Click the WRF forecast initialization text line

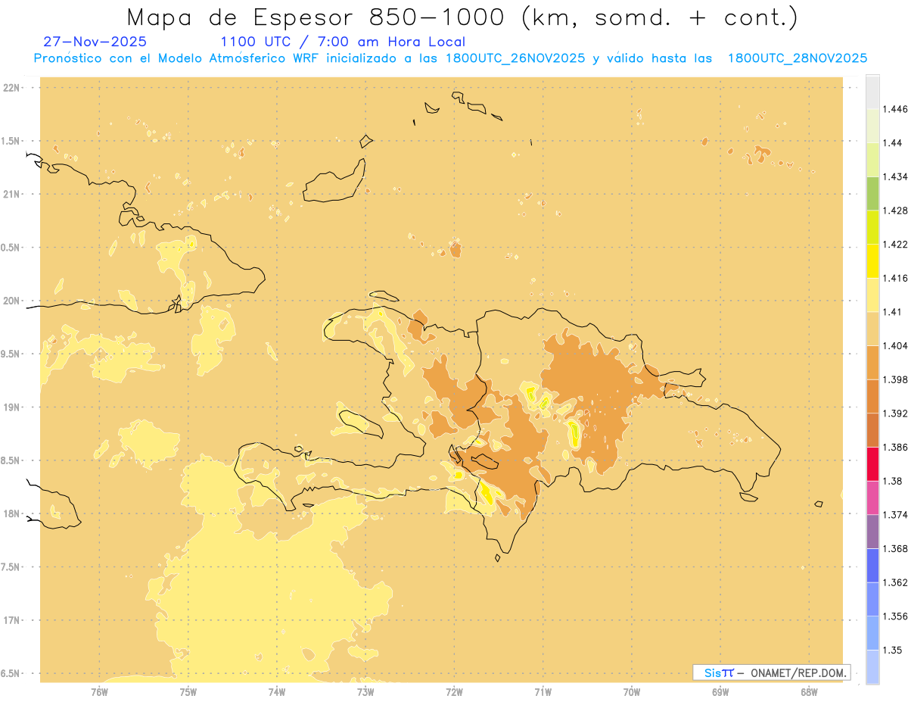point(451,58)
